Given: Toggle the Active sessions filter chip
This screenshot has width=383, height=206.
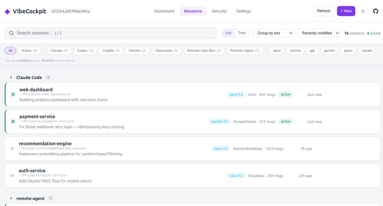Looking at the screenshot, I should (x=29, y=51).
